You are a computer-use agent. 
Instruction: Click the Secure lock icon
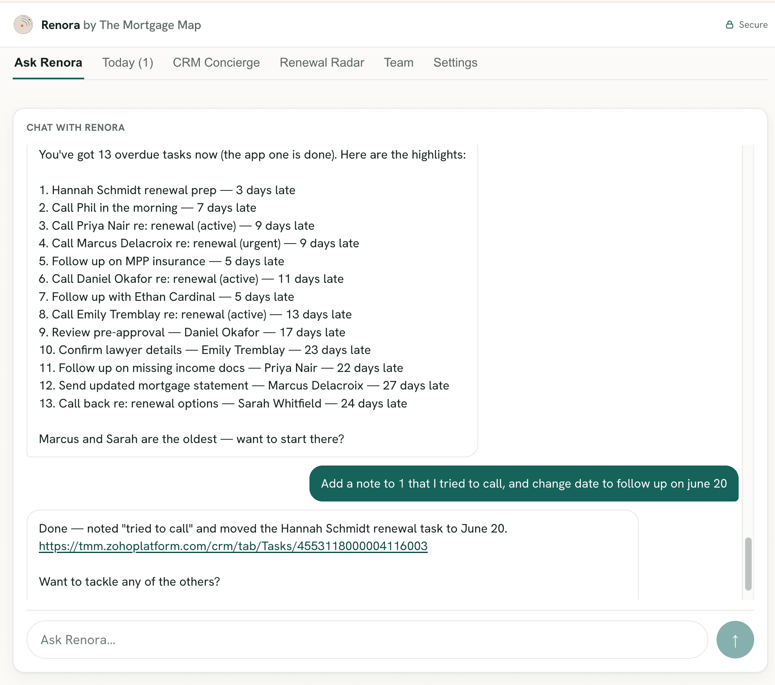coord(729,25)
